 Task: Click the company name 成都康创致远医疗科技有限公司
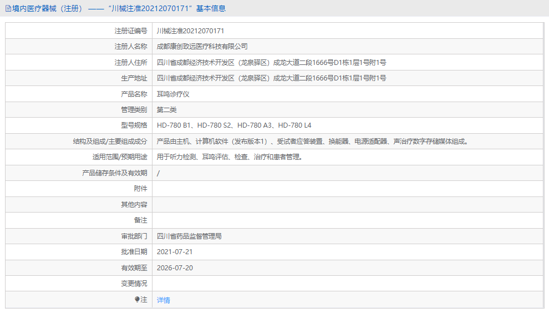coord(202,47)
